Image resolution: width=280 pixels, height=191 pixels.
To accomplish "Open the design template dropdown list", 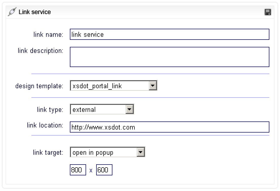I will [x=110, y=86].
